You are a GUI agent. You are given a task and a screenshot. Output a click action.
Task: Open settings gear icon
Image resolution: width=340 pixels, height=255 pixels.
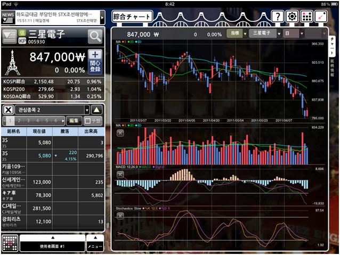[x=292, y=17]
